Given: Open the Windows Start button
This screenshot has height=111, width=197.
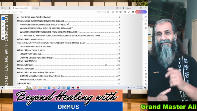Looking at the screenshot, I should click(2, 88).
